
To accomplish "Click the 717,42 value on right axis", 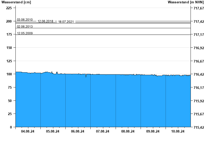I will click(x=199, y=22).
